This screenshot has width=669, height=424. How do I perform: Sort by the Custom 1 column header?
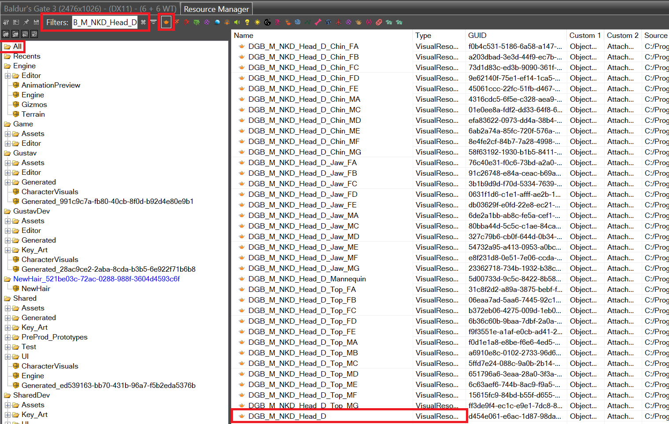coord(585,35)
